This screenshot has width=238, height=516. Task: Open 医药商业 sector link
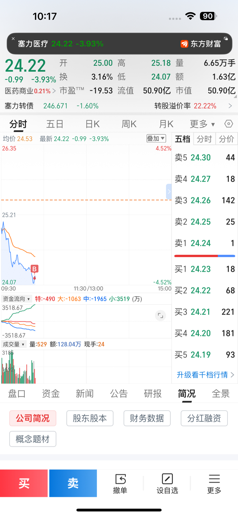(30, 91)
